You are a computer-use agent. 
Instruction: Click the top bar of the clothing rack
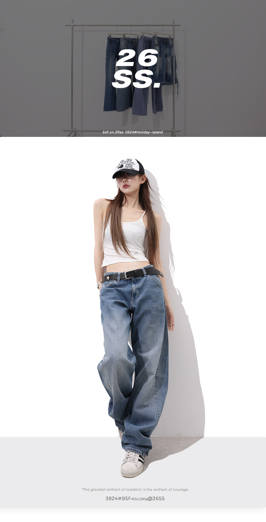pos(123,25)
